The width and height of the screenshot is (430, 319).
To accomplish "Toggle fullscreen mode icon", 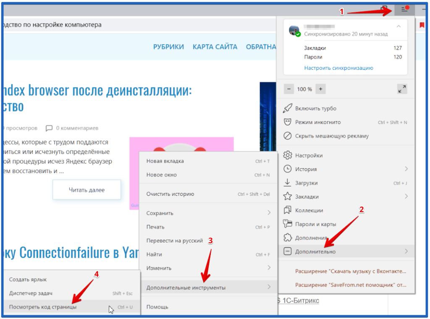I will tap(402, 89).
